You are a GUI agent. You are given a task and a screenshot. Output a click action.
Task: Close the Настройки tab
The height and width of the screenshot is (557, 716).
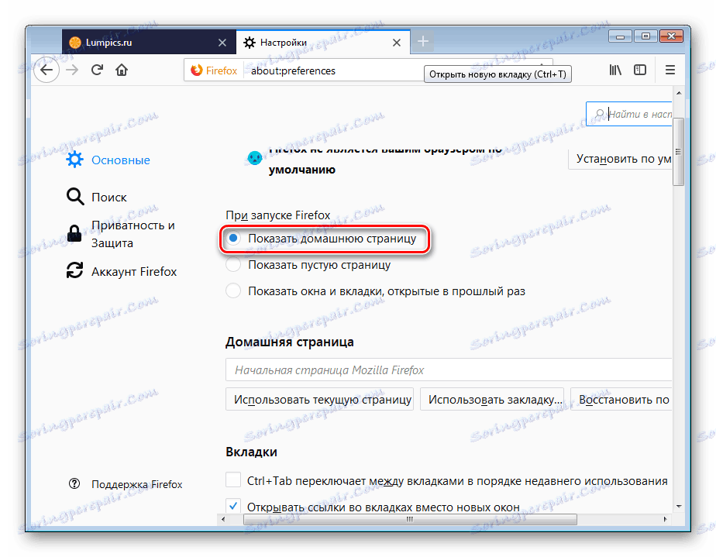(x=397, y=43)
